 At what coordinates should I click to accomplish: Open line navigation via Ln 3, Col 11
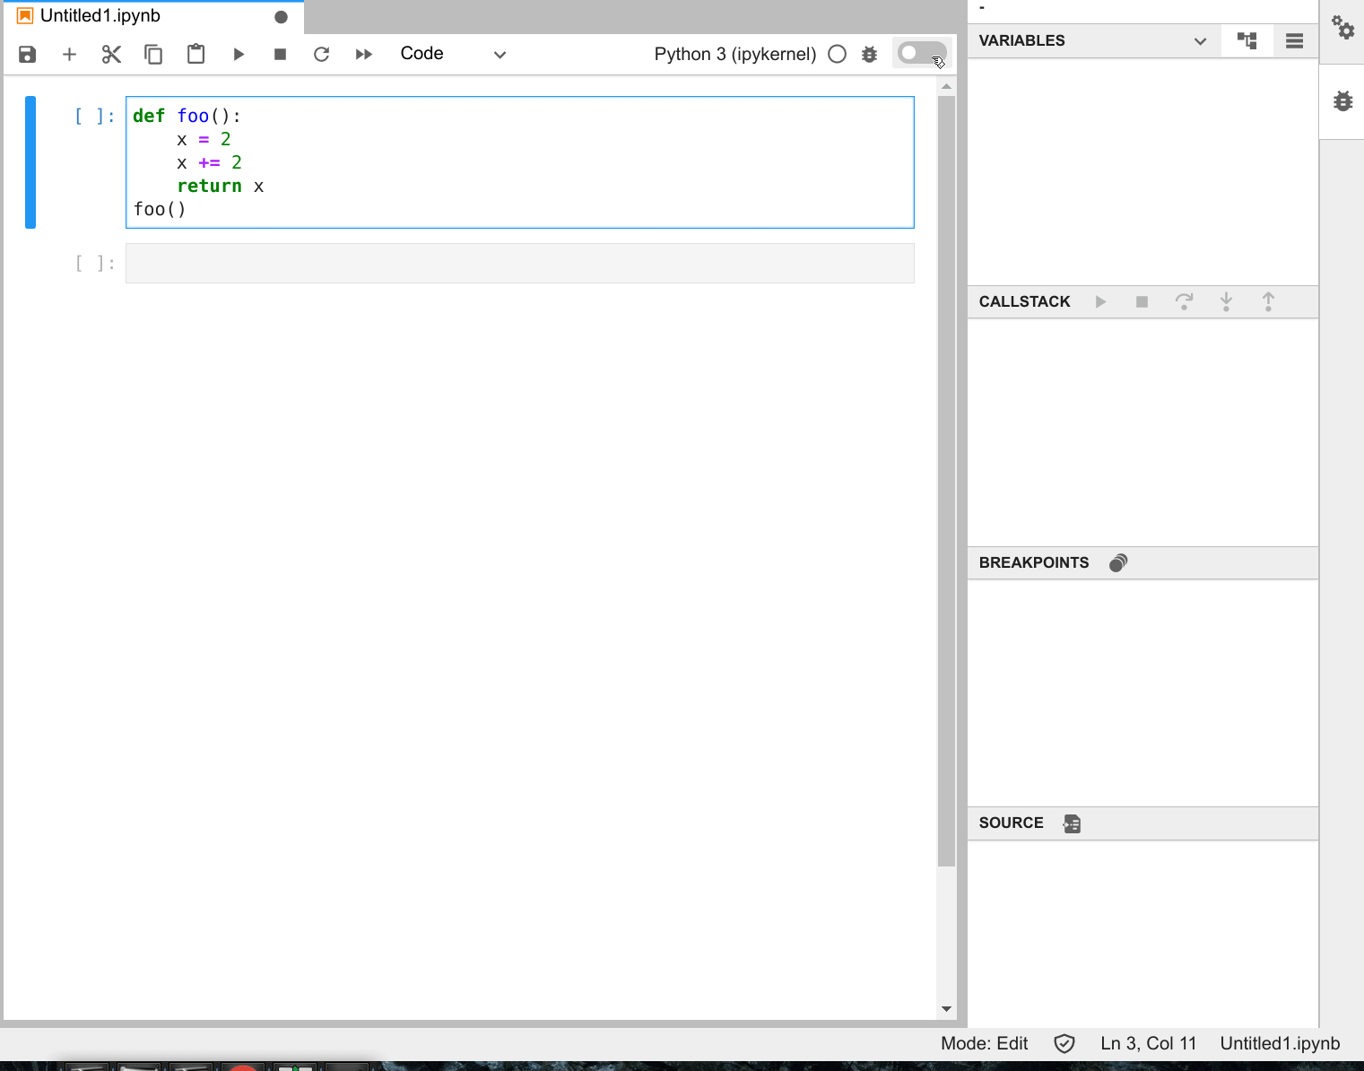[1148, 1043]
